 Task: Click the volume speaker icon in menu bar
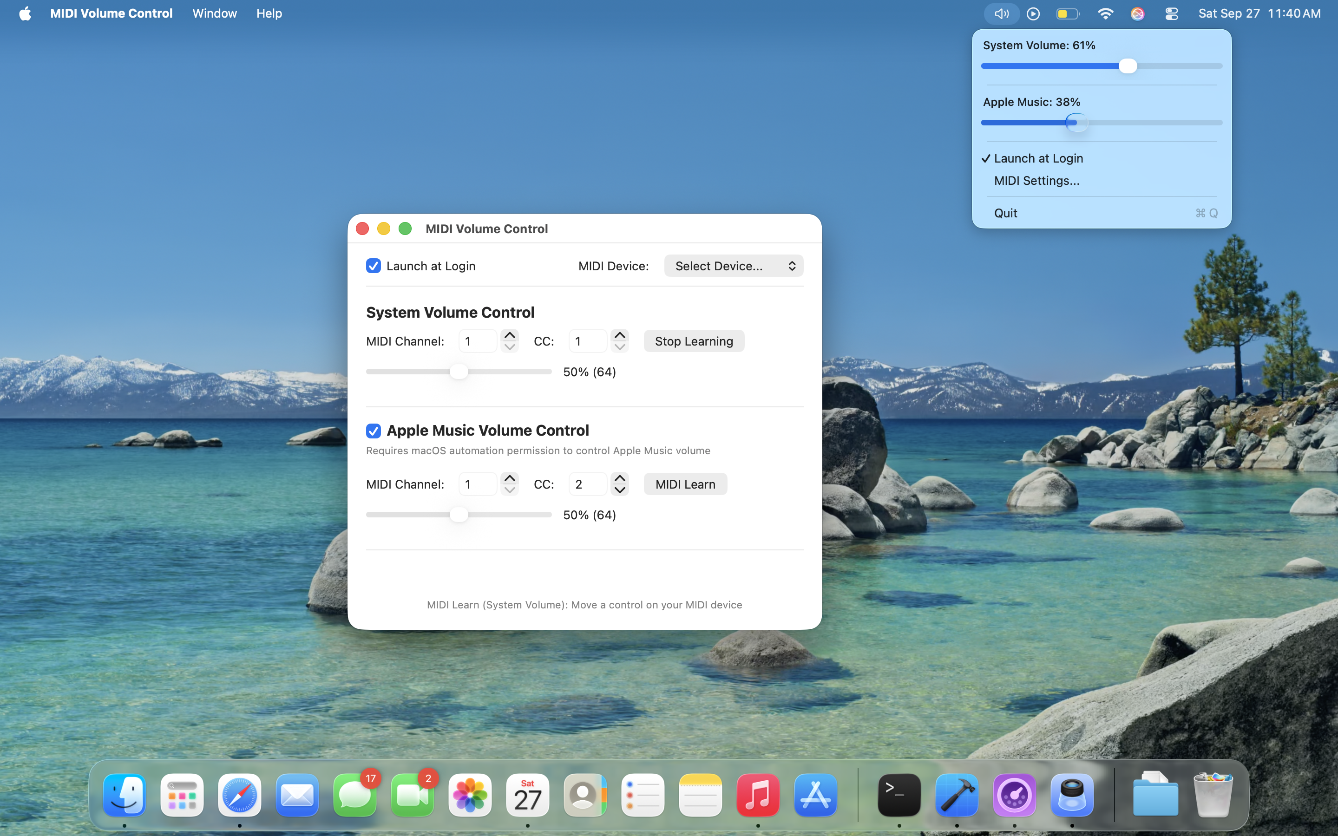pyautogui.click(x=1001, y=14)
